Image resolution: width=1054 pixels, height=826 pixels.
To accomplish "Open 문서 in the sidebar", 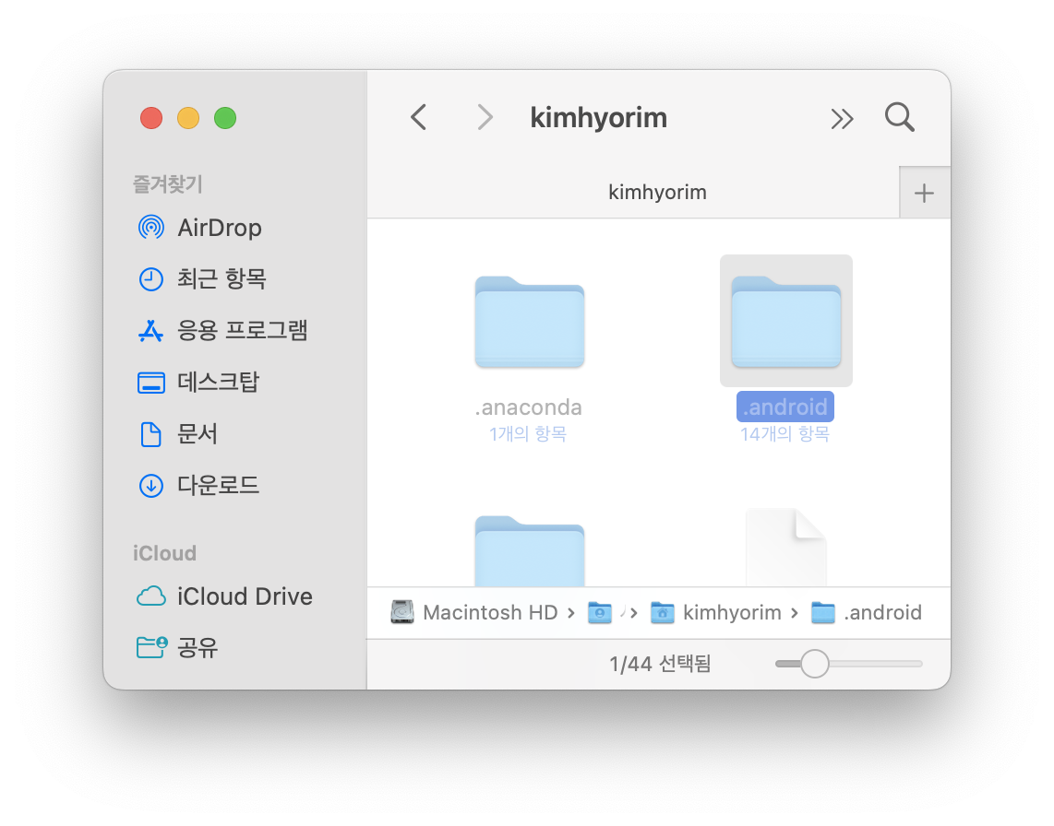I will [177, 434].
